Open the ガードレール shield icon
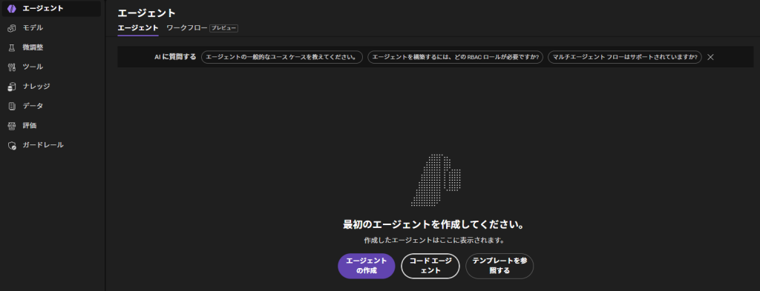Image resolution: width=760 pixels, height=291 pixels. [x=12, y=145]
